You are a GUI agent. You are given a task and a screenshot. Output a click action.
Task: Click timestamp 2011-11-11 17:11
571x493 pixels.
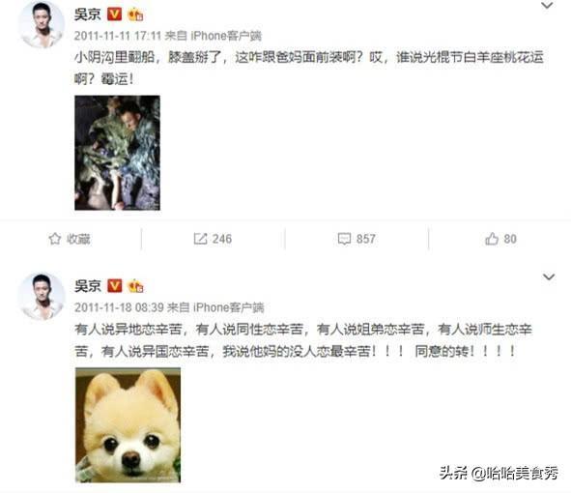coord(118,36)
